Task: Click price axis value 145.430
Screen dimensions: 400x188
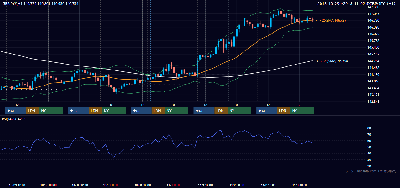Action: pos(373,47)
